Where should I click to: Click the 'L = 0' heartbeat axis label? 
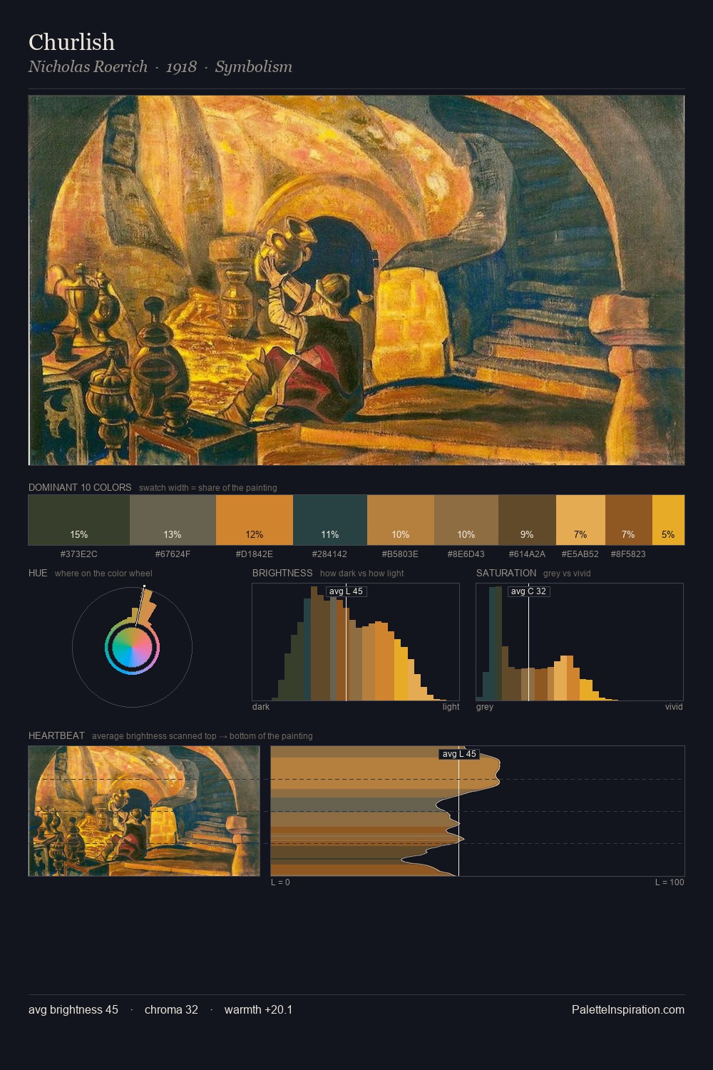click(280, 882)
